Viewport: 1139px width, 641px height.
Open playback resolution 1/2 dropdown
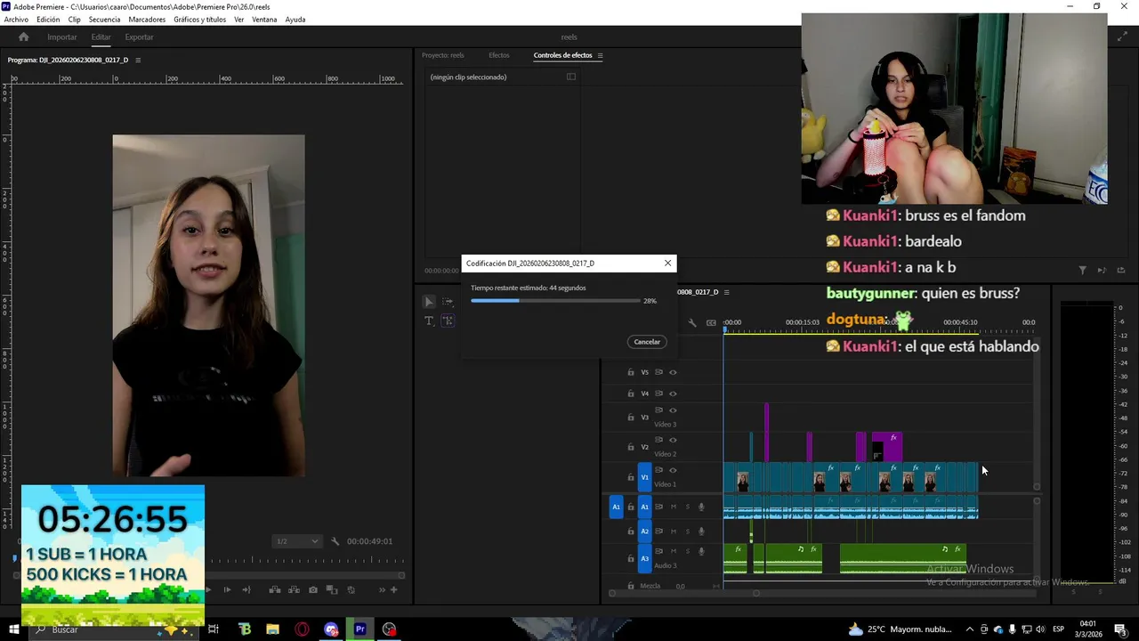point(297,541)
